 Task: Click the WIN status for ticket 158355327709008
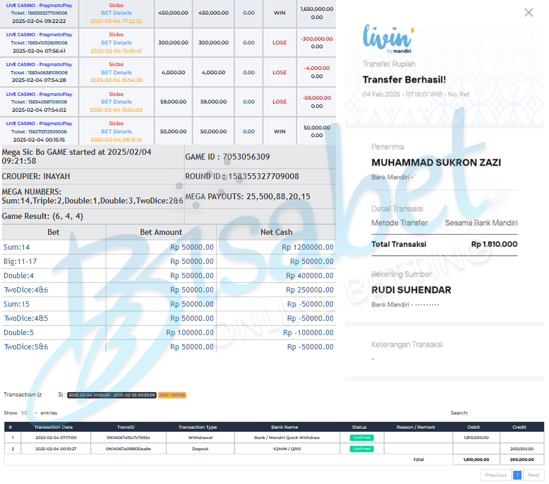click(x=280, y=13)
